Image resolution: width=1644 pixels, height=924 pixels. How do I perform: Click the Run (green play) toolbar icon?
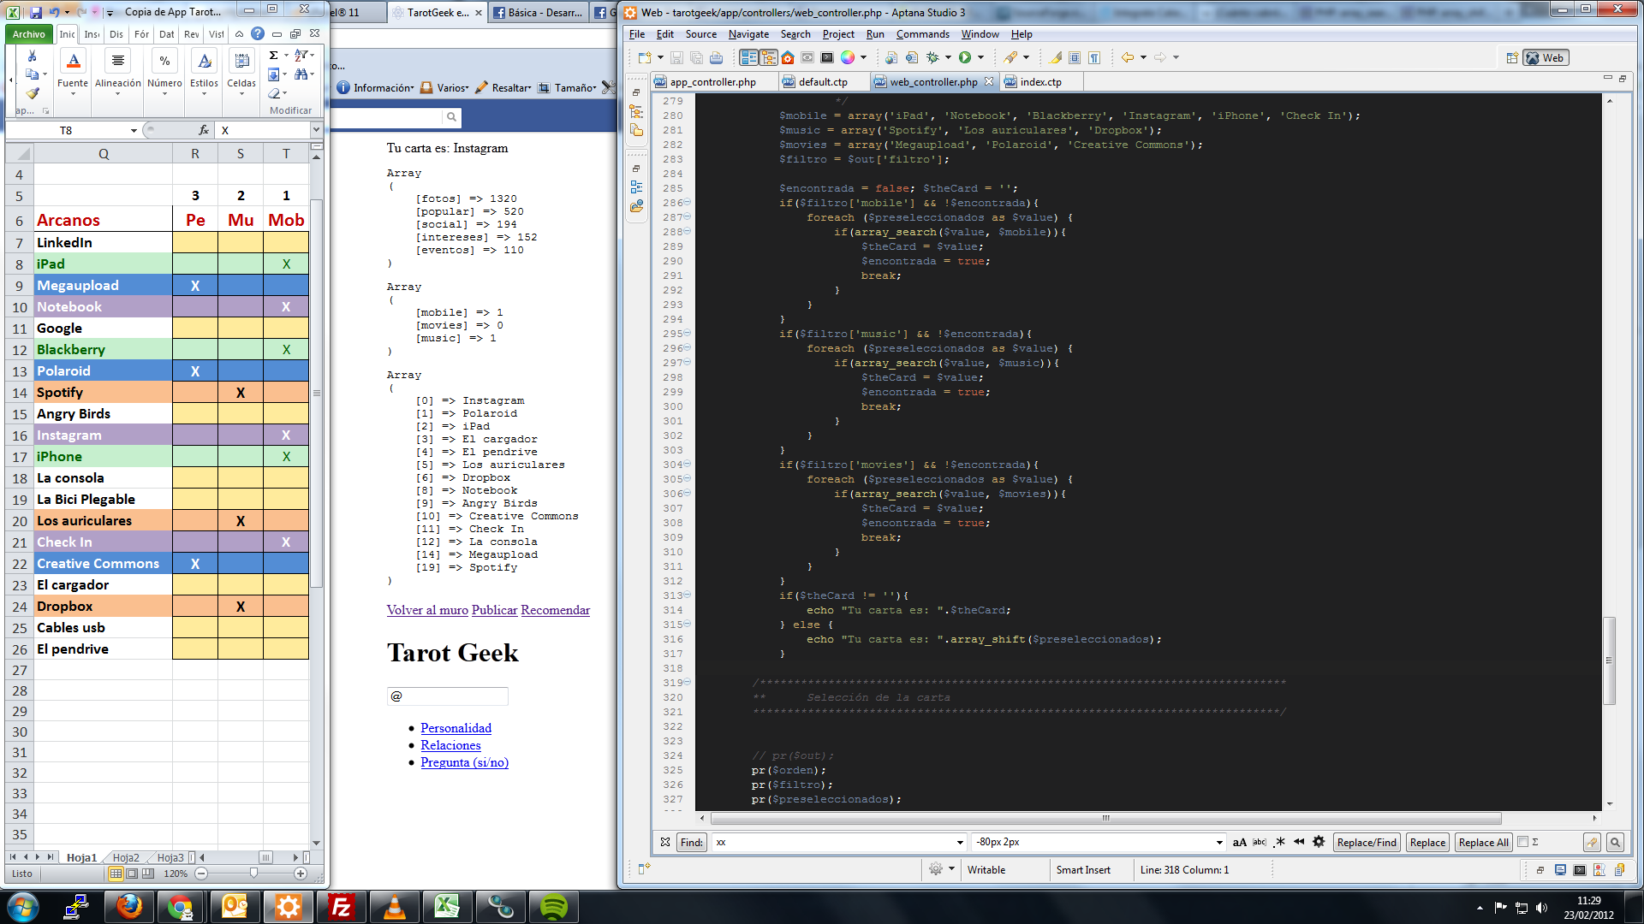965,57
